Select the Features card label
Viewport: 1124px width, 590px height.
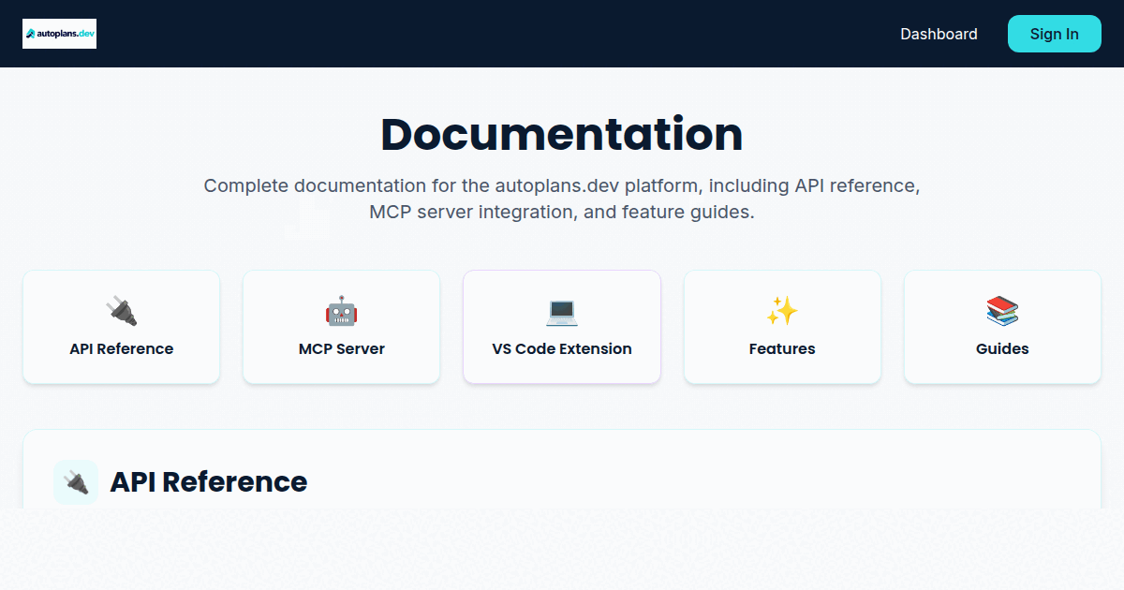point(782,348)
